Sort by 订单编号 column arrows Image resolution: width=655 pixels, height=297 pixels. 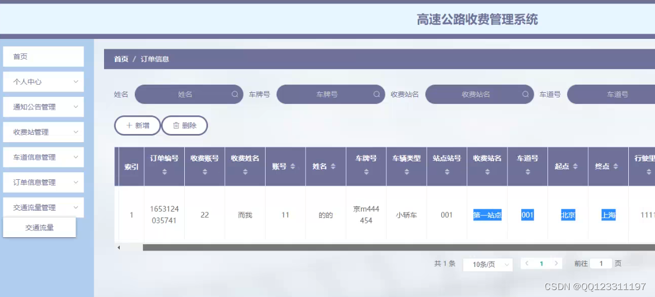tap(164, 172)
